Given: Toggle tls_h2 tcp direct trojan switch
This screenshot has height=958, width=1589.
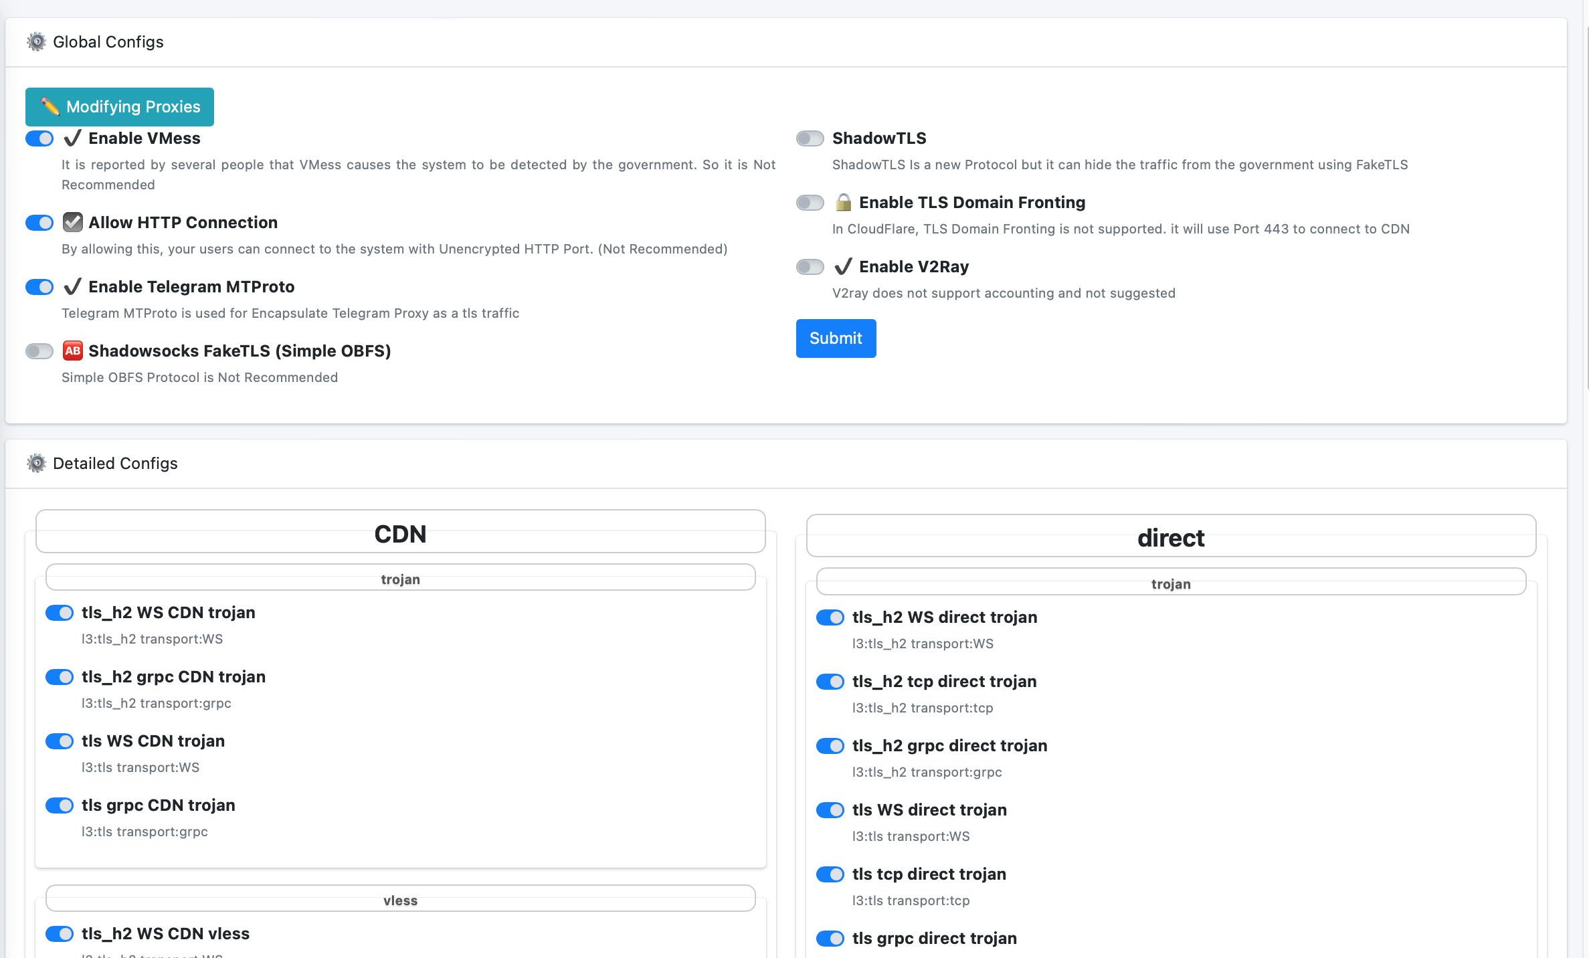Looking at the screenshot, I should [x=830, y=682].
